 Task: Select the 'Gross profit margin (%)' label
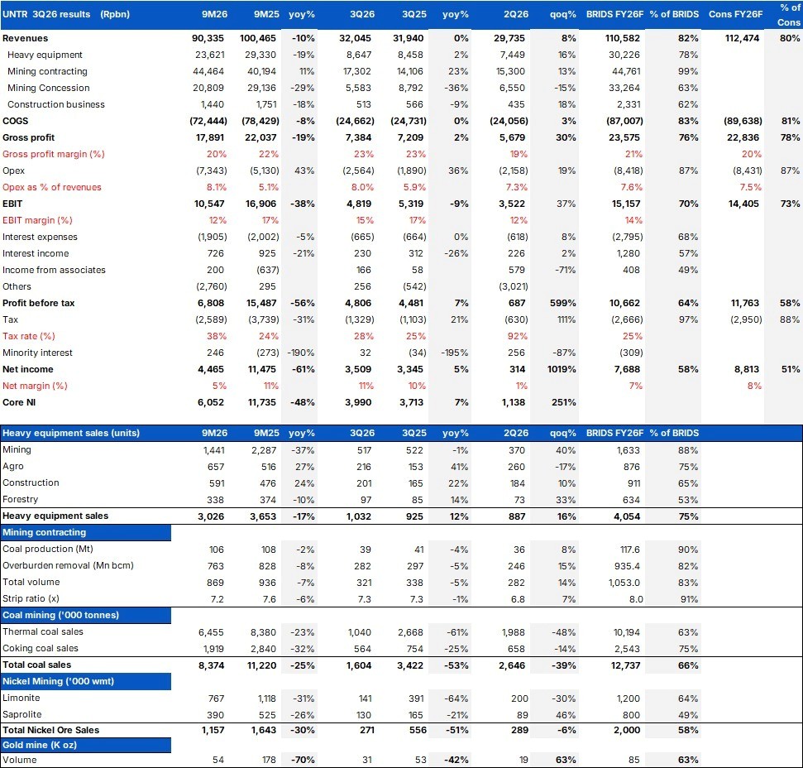coord(53,154)
